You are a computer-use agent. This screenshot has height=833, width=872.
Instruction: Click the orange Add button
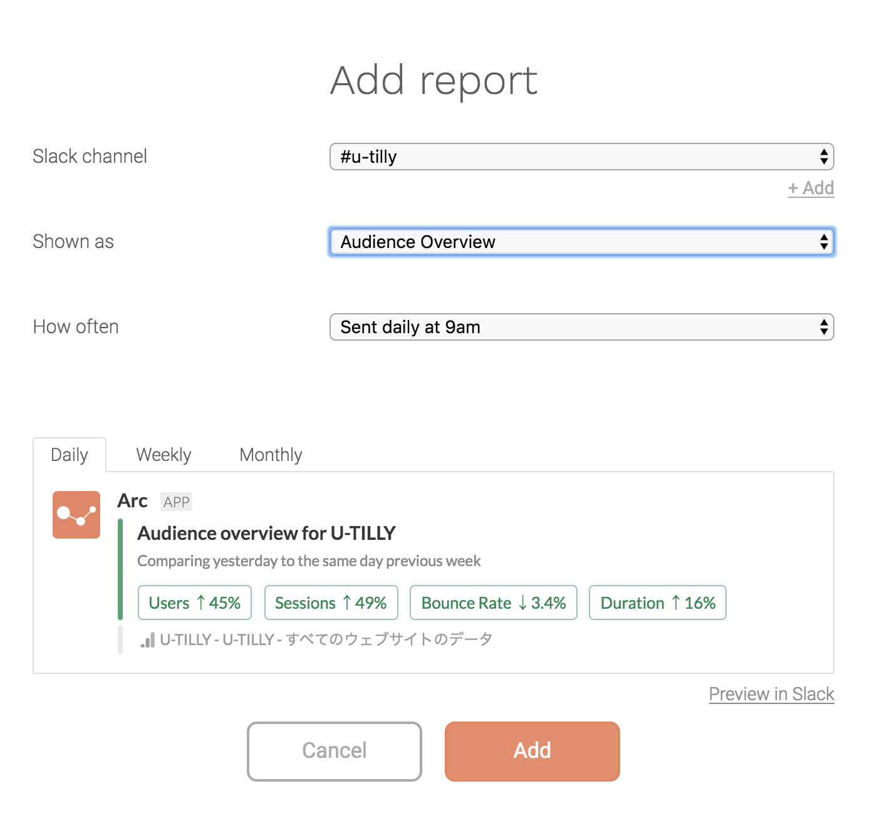point(532,751)
